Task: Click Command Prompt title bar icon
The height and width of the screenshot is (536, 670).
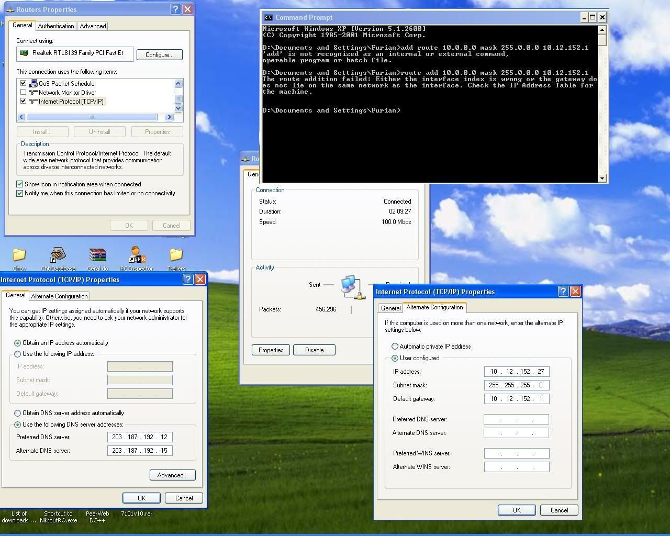Action: [x=268, y=17]
